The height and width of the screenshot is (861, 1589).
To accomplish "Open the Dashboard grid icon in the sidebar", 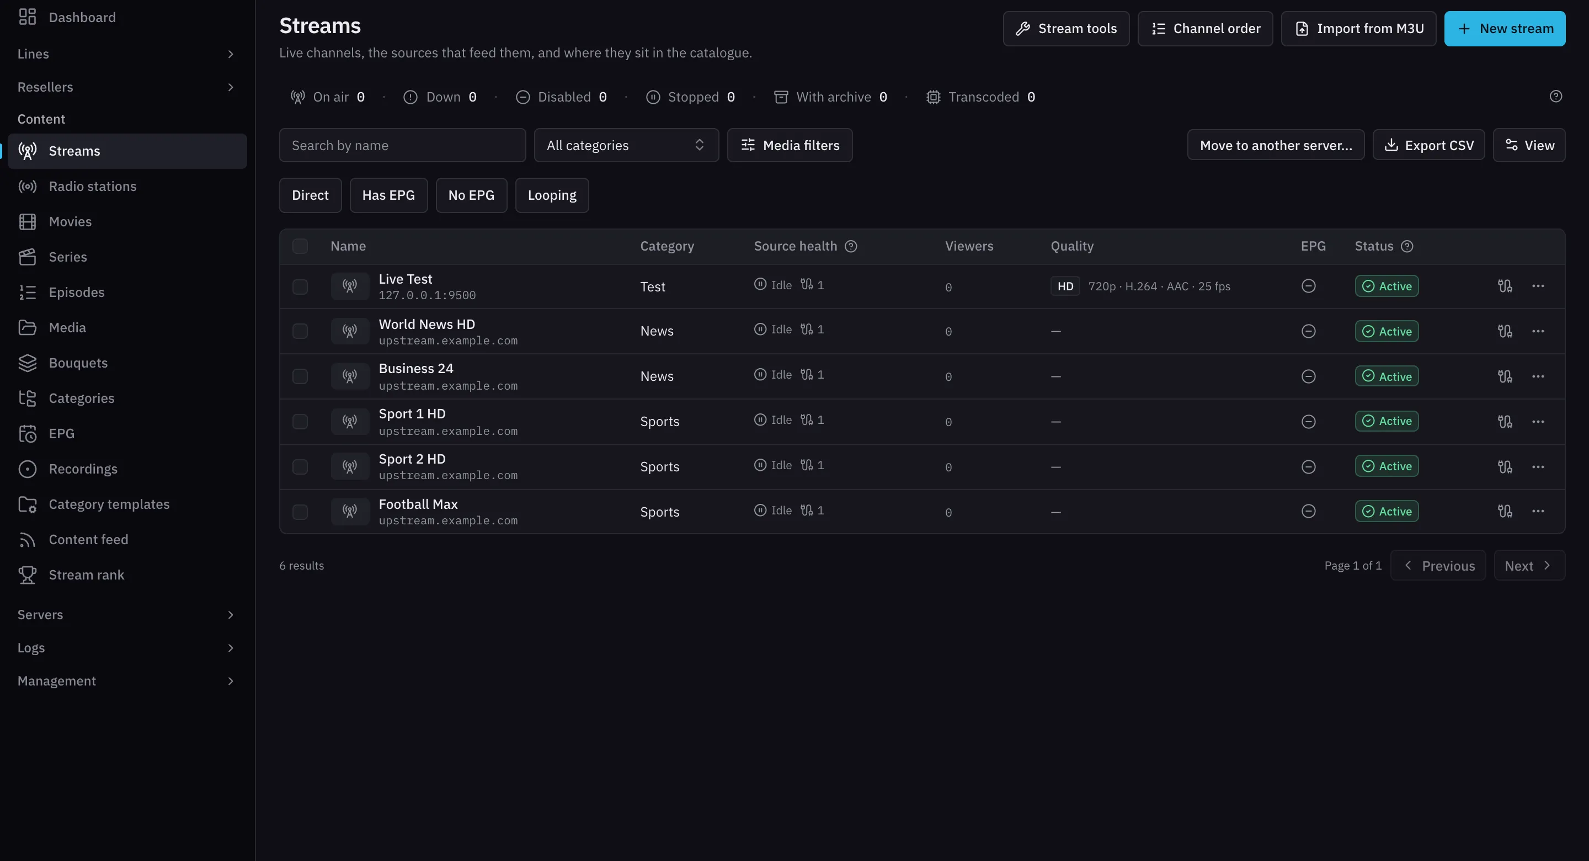I will point(27,17).
